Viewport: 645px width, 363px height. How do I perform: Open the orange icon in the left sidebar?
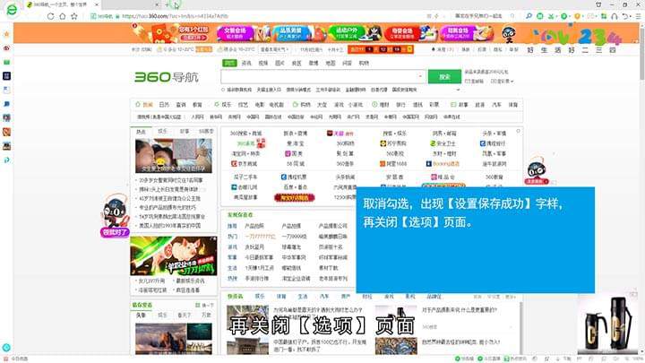pos(6,132)
